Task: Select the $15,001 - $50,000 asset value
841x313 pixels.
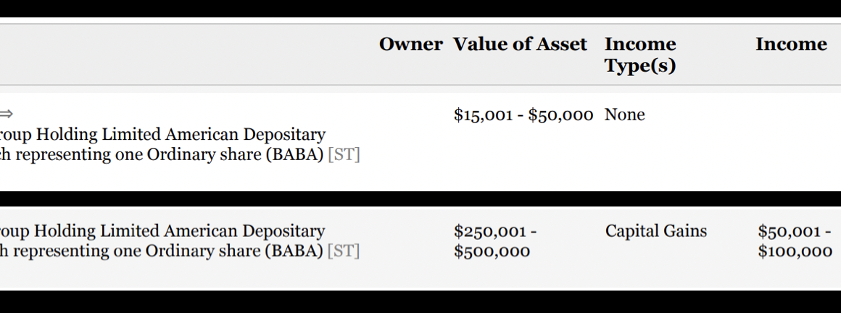Action: [x=523, y=115]
